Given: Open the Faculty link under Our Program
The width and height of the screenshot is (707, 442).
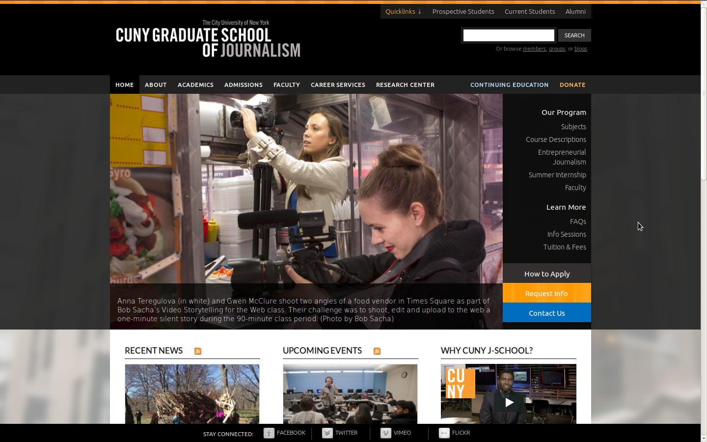Looking at the screenshot, I should click(575, 188).
